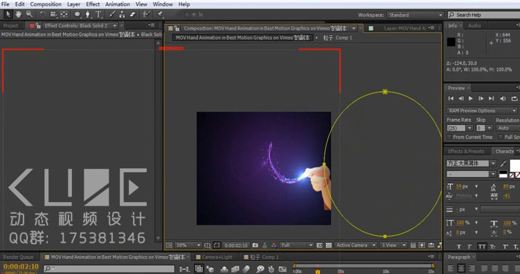This screenshot has height=274, width=520.
Task: Select the Zoom magnifier tool
Action: point(29,15)
